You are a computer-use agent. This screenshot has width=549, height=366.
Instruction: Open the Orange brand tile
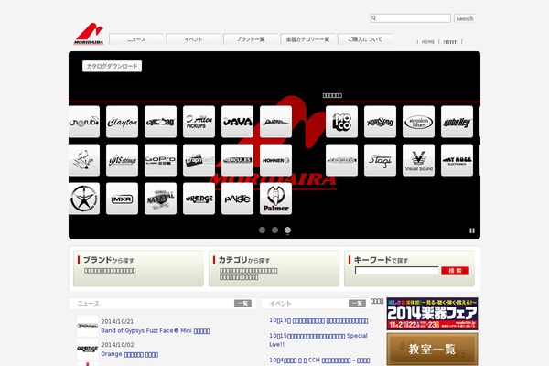[x=199, y=199]
